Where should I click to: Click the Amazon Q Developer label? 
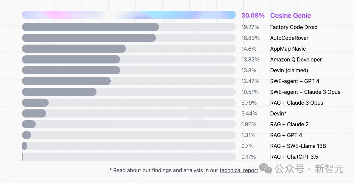click(x=296, y=59)
